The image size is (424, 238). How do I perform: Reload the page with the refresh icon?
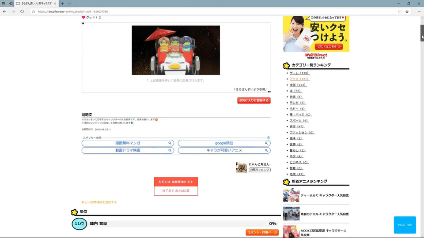[x=22, y=11]
